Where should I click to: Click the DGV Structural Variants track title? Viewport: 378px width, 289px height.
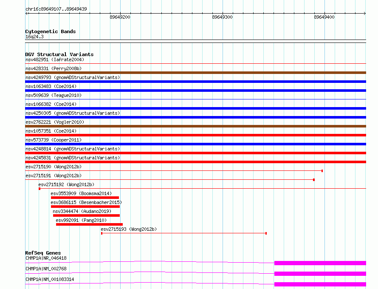59,54
